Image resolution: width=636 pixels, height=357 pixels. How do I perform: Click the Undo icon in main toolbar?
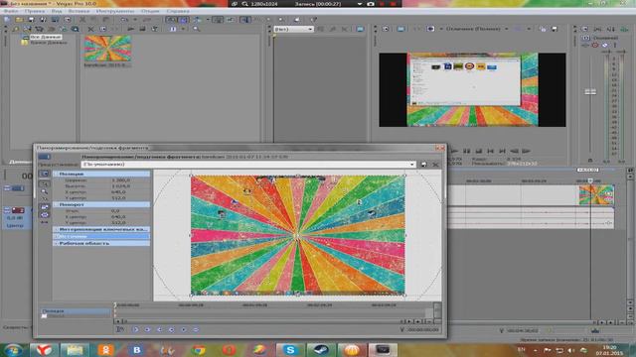coord(124,20)
